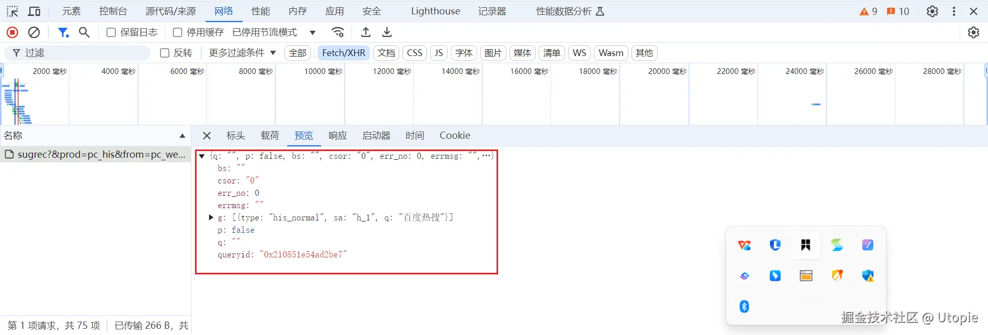Enable the 停用缓存 checkbox
This screenshot has height=335, width=988.
click(x=177, y=32)
